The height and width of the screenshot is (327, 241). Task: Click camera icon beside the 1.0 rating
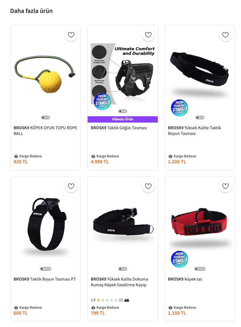tap(127, 300)
